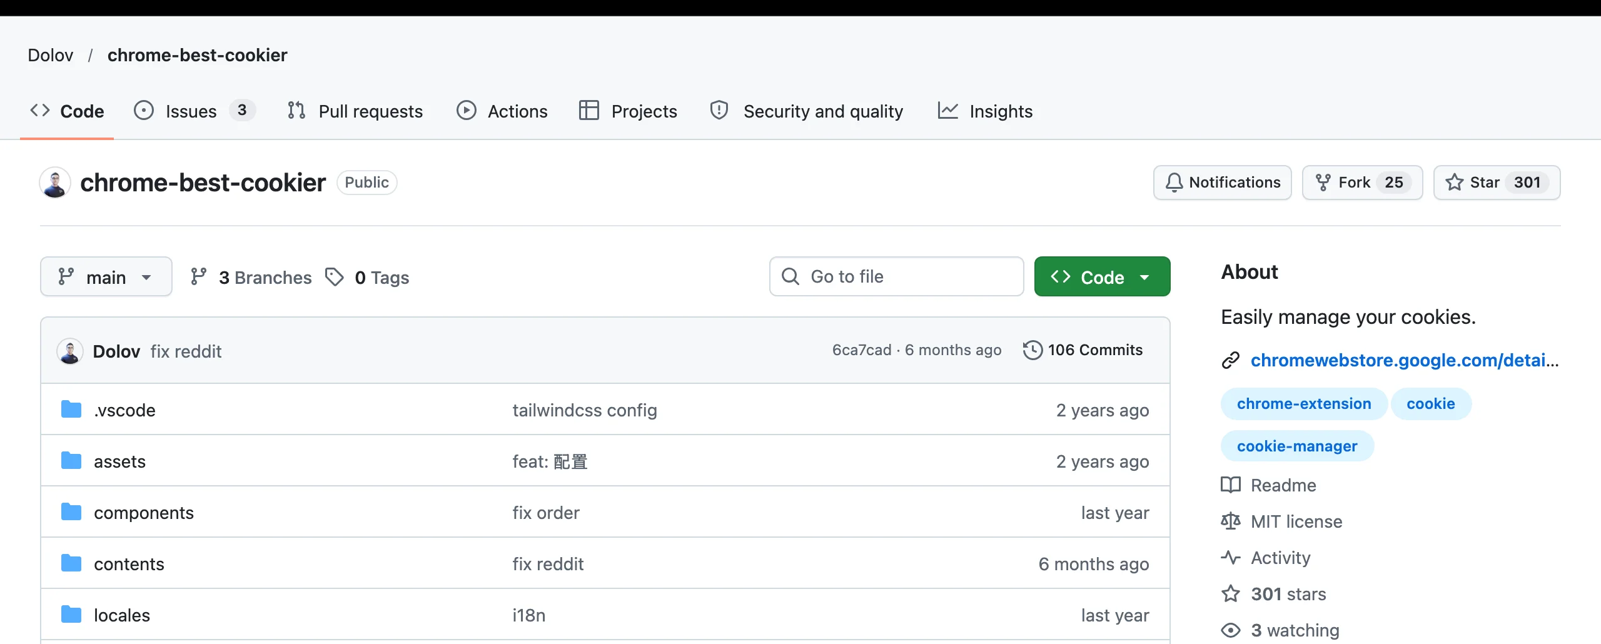View the Insights tab
Image resolution: width=1601 pixels, height=644 pixels.
coord(985,111)
